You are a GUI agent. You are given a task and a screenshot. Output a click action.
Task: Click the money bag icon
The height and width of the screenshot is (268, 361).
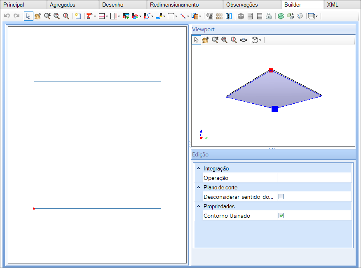pyautogui.click(x=269, y=16)
